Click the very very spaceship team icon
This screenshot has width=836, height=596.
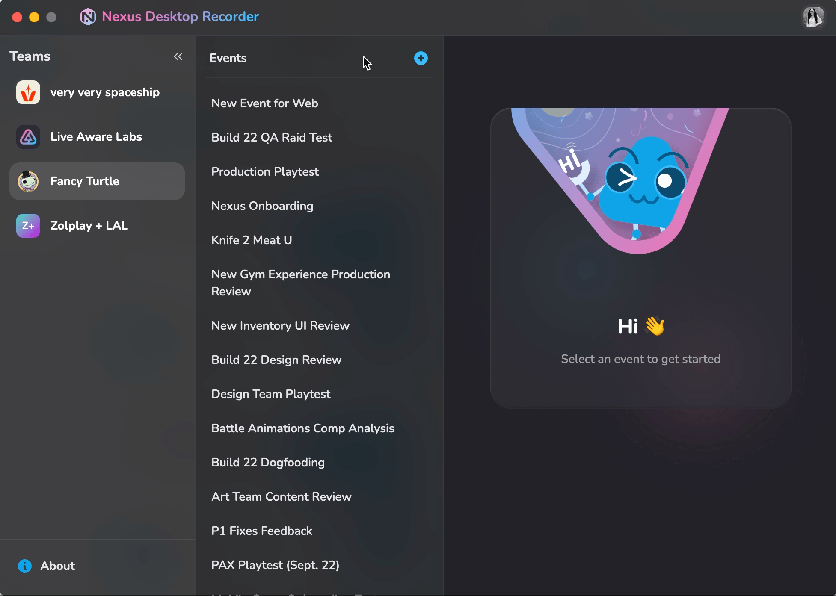pos(28,92)
